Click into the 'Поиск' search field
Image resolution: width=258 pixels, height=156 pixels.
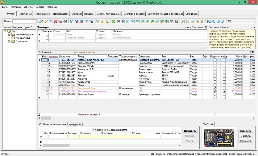pos(24,22)
